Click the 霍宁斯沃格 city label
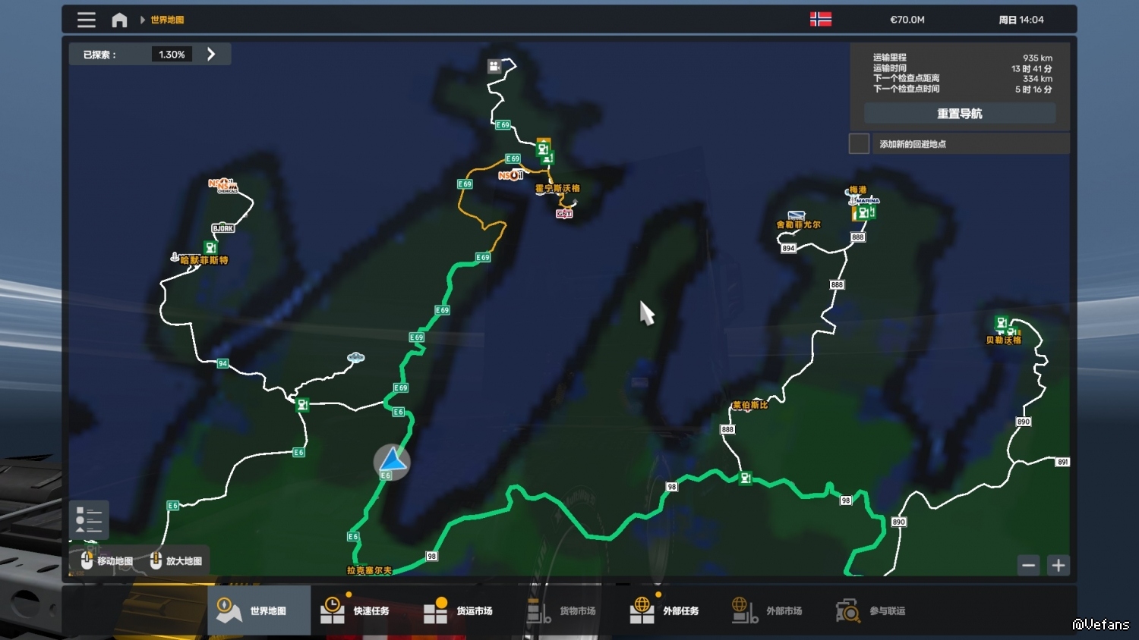1139x640 pixels. point(557,188)
